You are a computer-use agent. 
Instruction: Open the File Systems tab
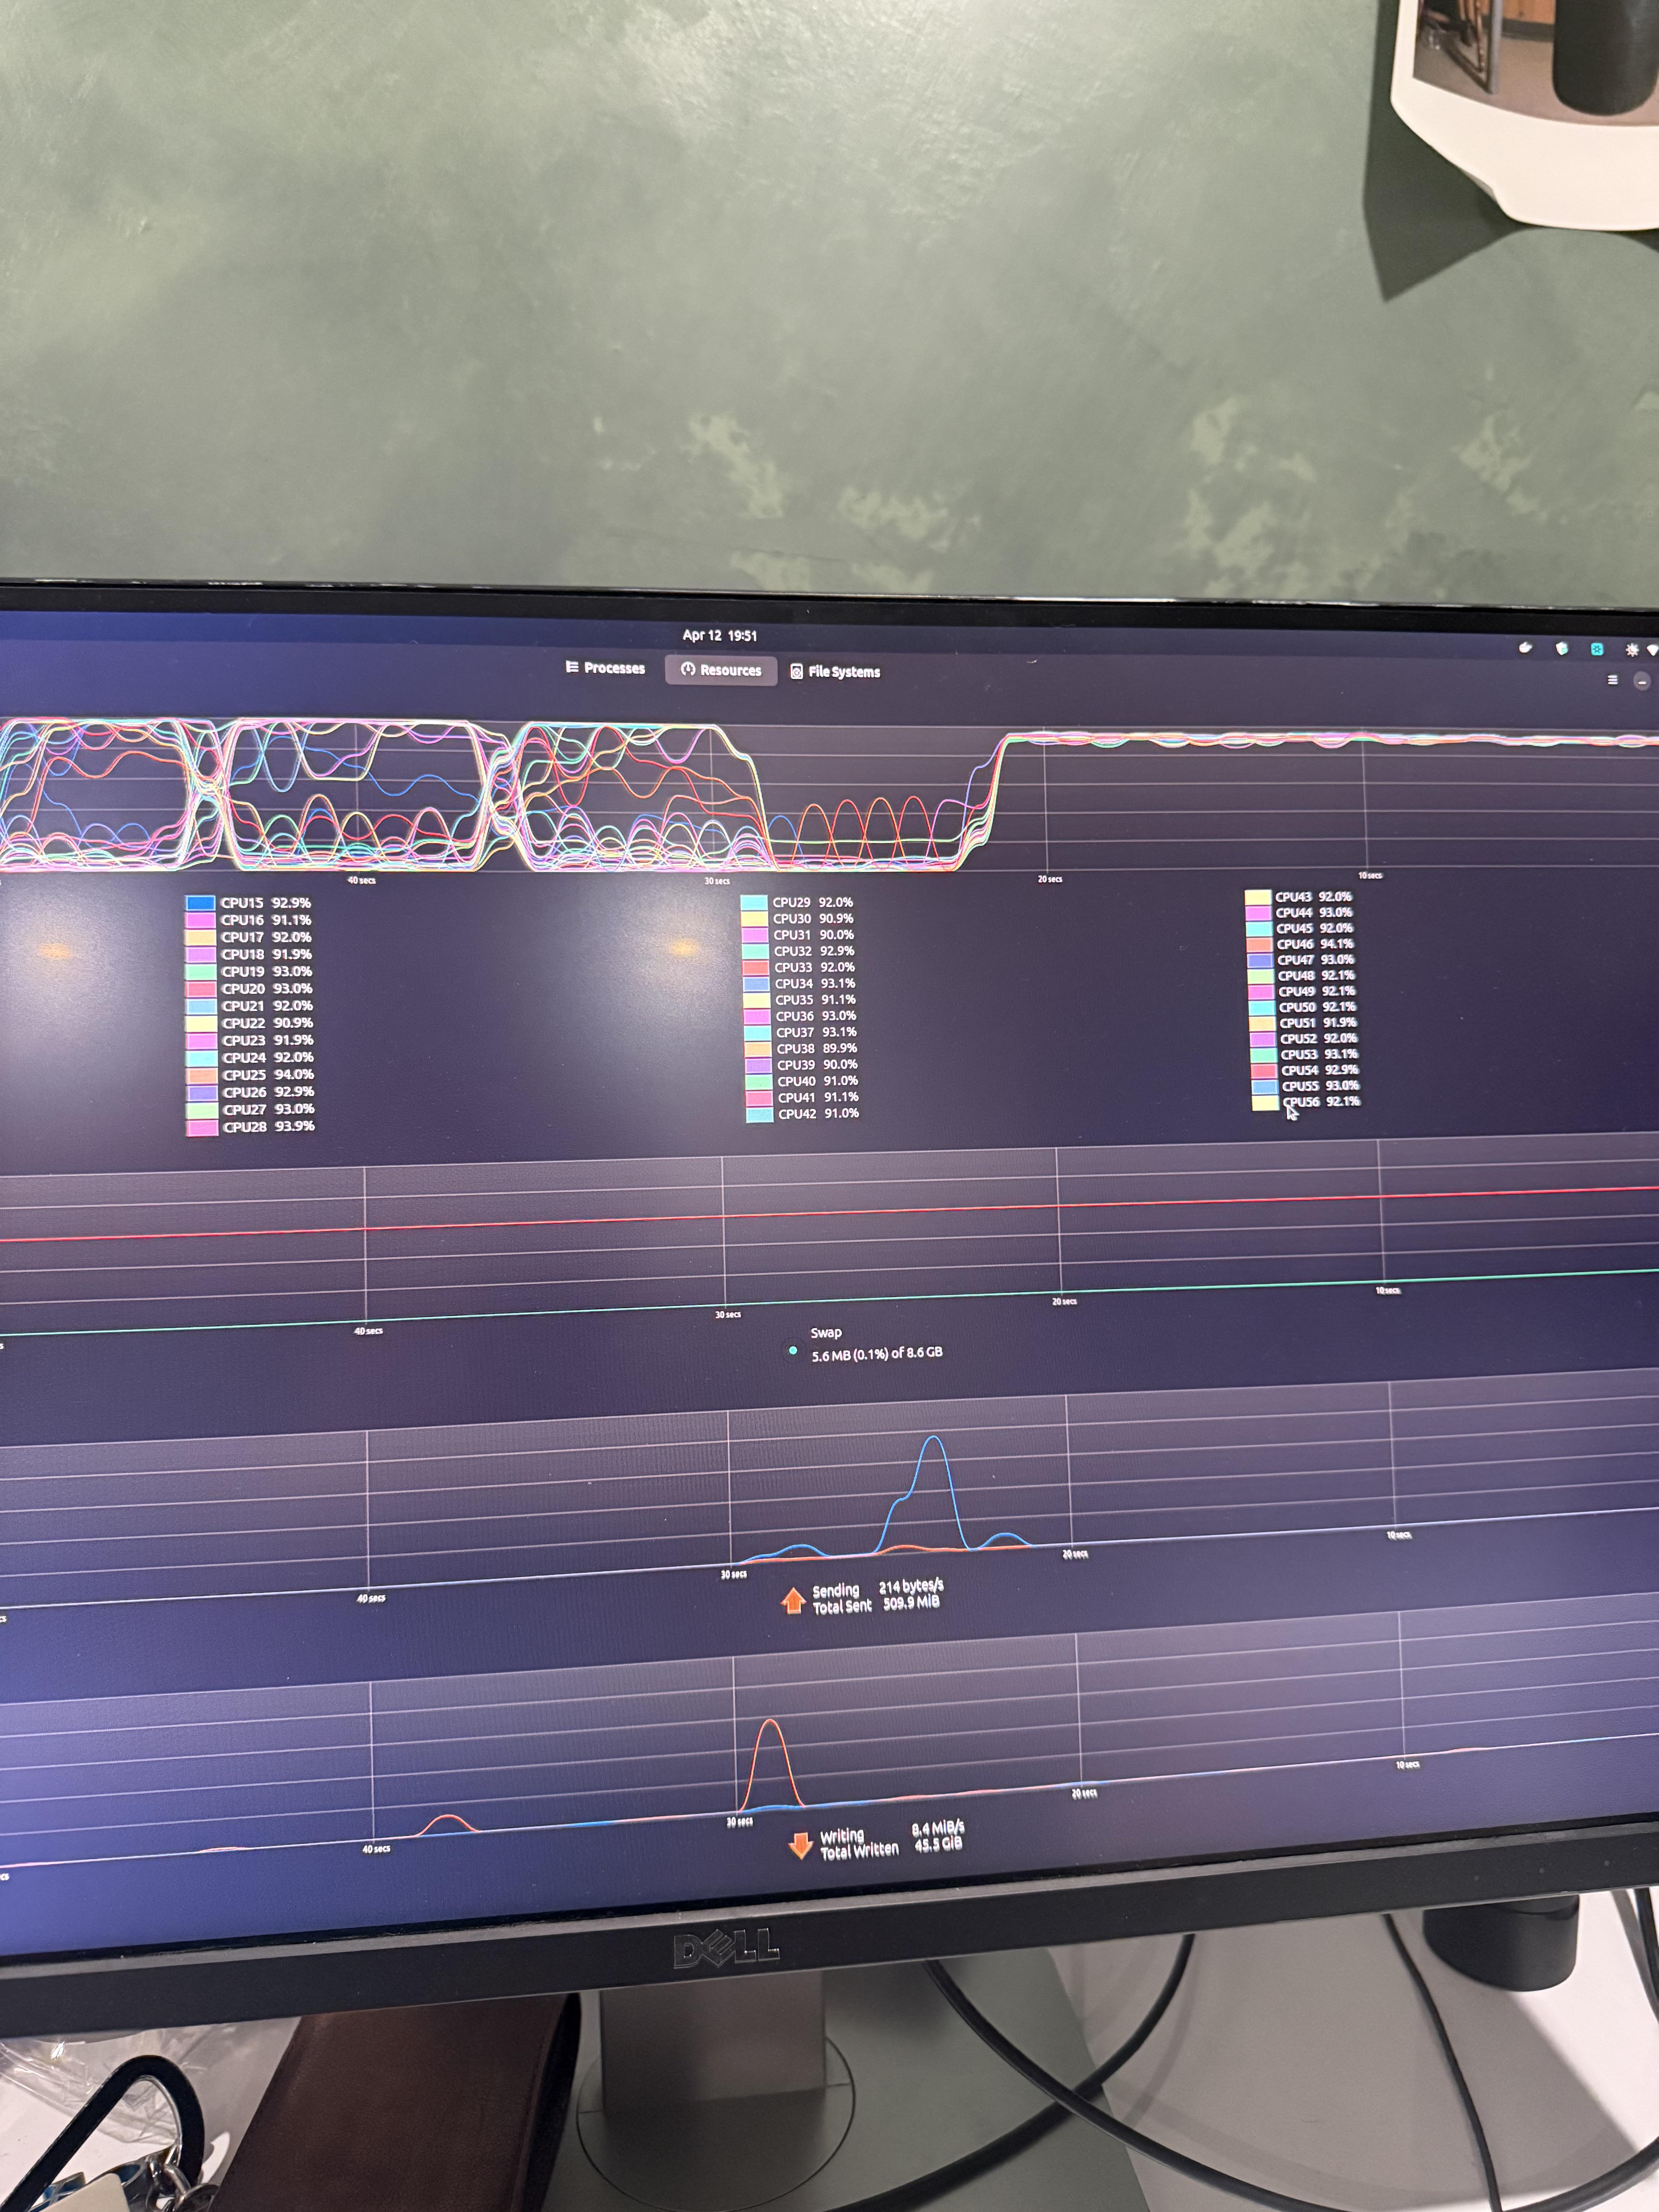(x=835, y=672)
